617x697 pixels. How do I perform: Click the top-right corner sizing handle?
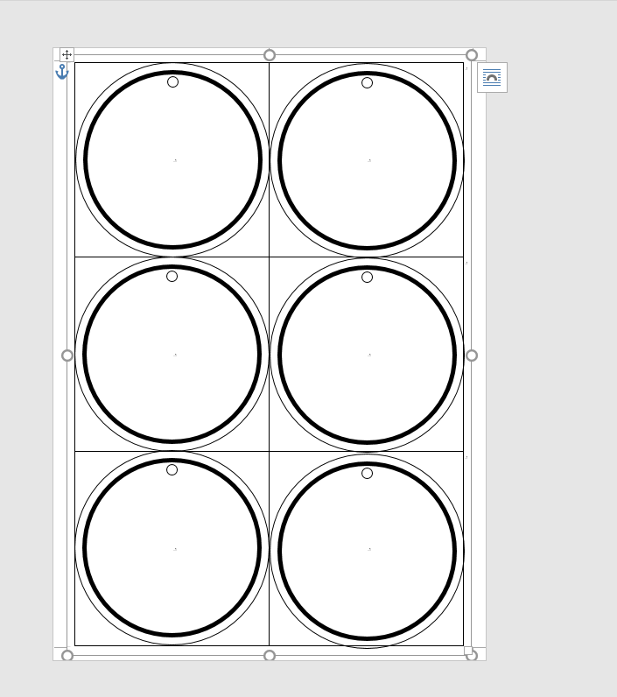[472, 55]
